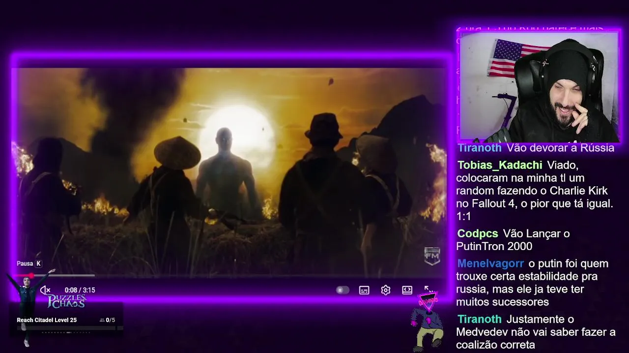
Task: Click the red progress bar scrubber
Action: 31,276
